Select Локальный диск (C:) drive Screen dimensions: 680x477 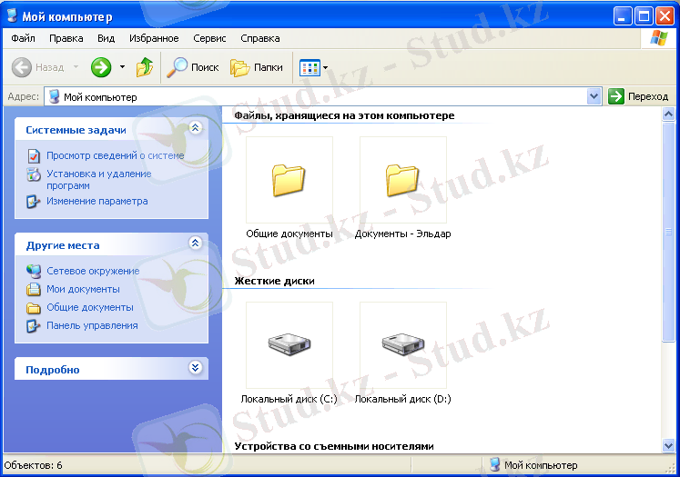coord(289,345)
